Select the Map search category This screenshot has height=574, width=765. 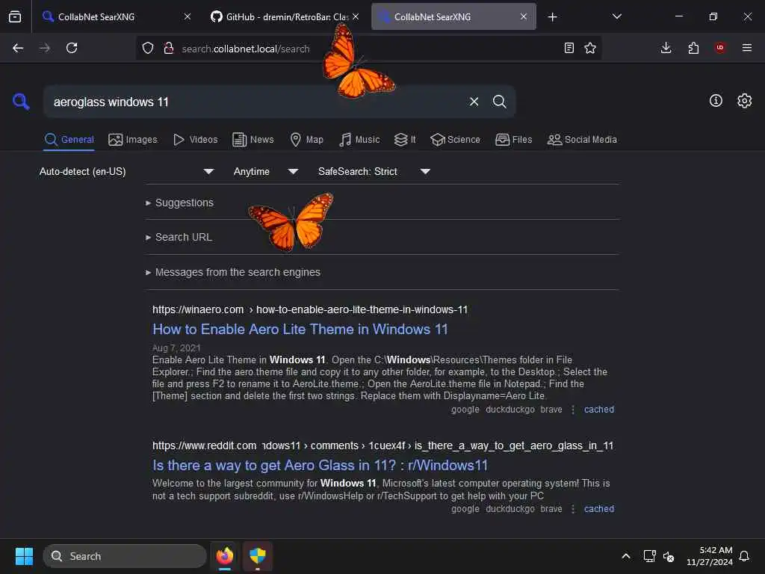[x=307, y=140]
